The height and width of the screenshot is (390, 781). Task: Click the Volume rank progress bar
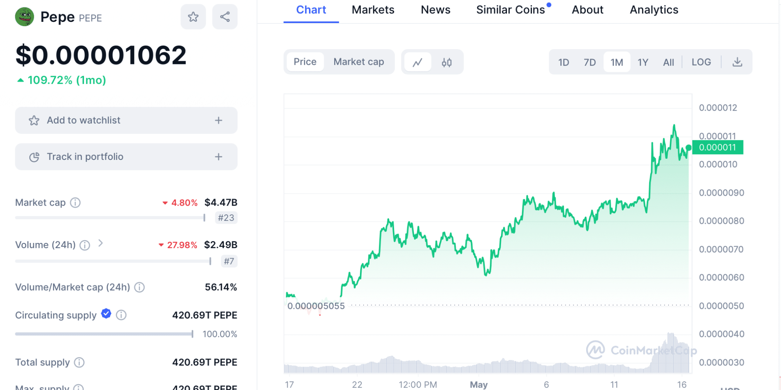(x=113, y=261)
